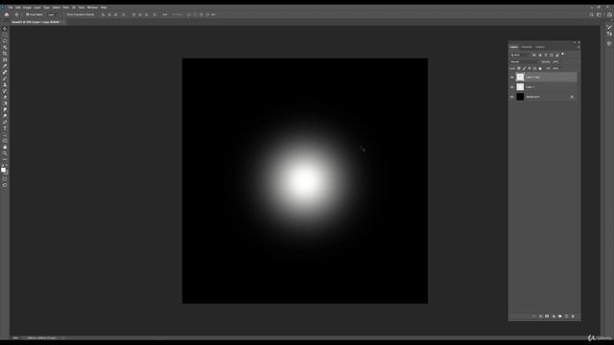Image resolution: width=614 pixels, height=345 pixels.
Task: Select the Lasso tool
Action: click(x=5, y=41)
